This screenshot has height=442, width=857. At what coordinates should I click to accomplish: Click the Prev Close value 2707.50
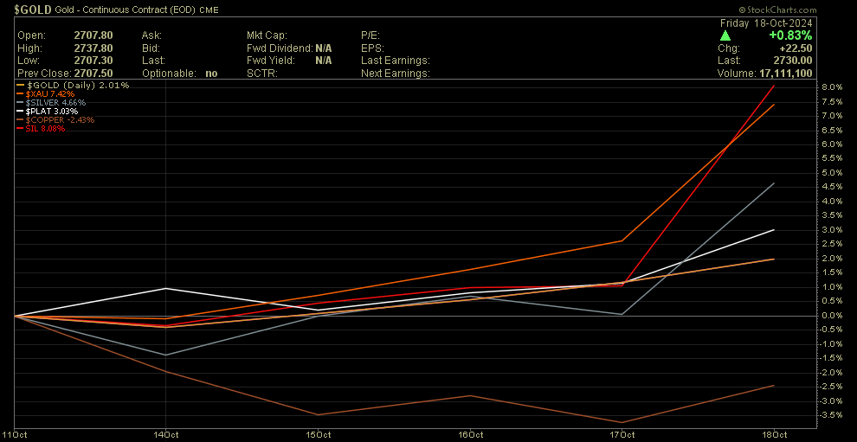point(93,74)
